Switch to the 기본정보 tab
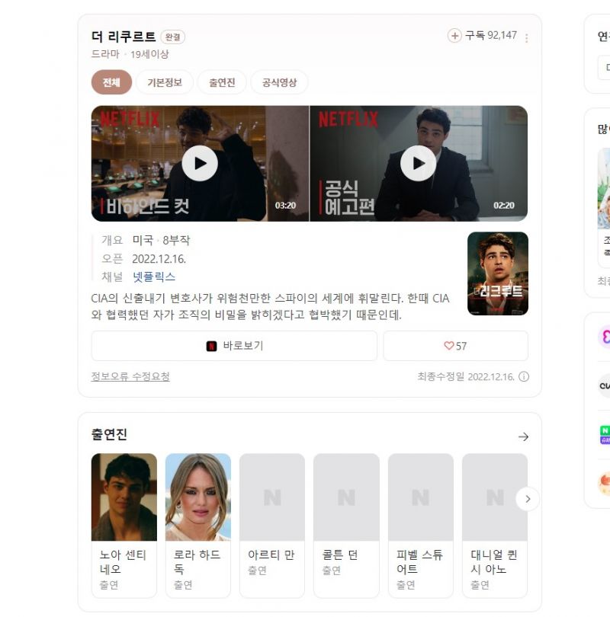 pyautogui.click(x=165, y=82)
